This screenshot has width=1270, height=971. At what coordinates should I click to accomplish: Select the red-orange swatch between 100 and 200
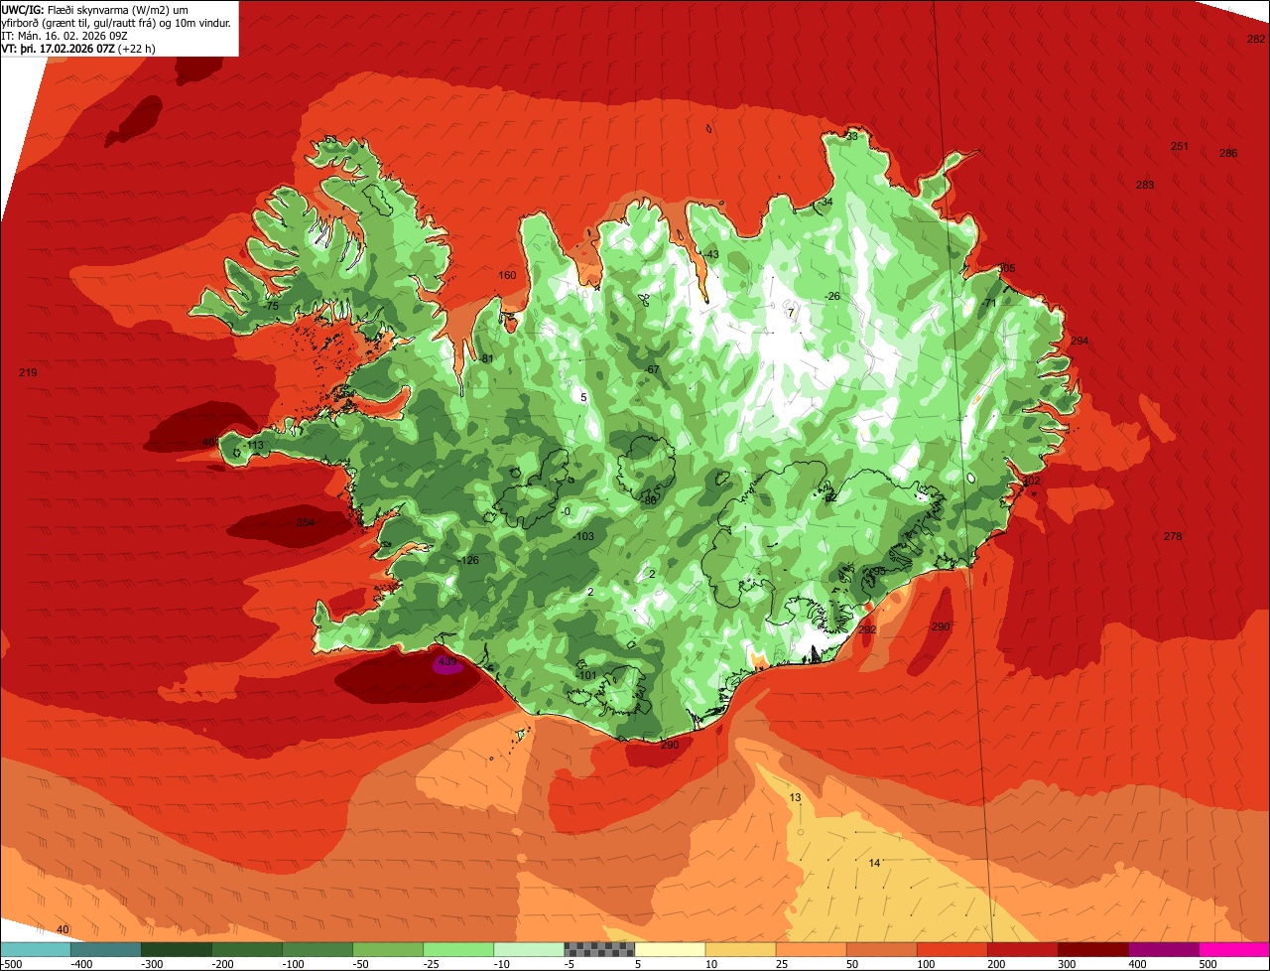click(952, 950)
